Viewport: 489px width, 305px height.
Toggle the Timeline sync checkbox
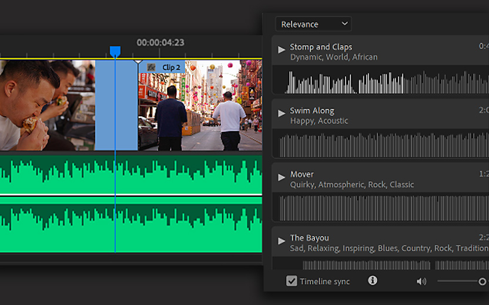point(292,281)
